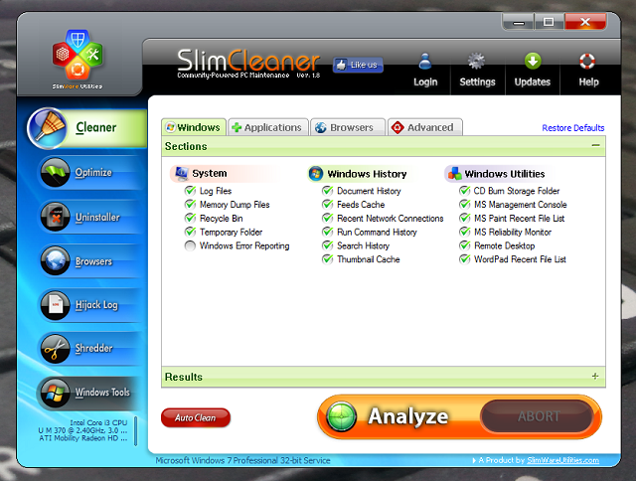This screenshot has width=636, height=481.
Task: Toggle the Temporary Folder checkbox
Action: click(190, 232)
